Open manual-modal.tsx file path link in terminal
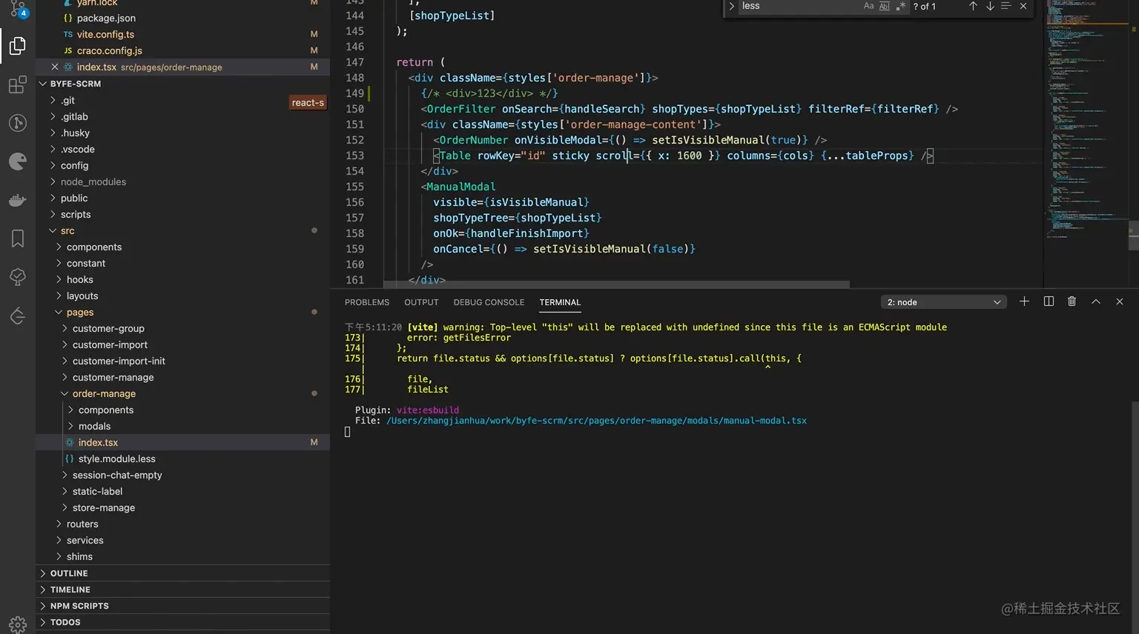This screenshot has width=1139, height=634. click(596, 421)
